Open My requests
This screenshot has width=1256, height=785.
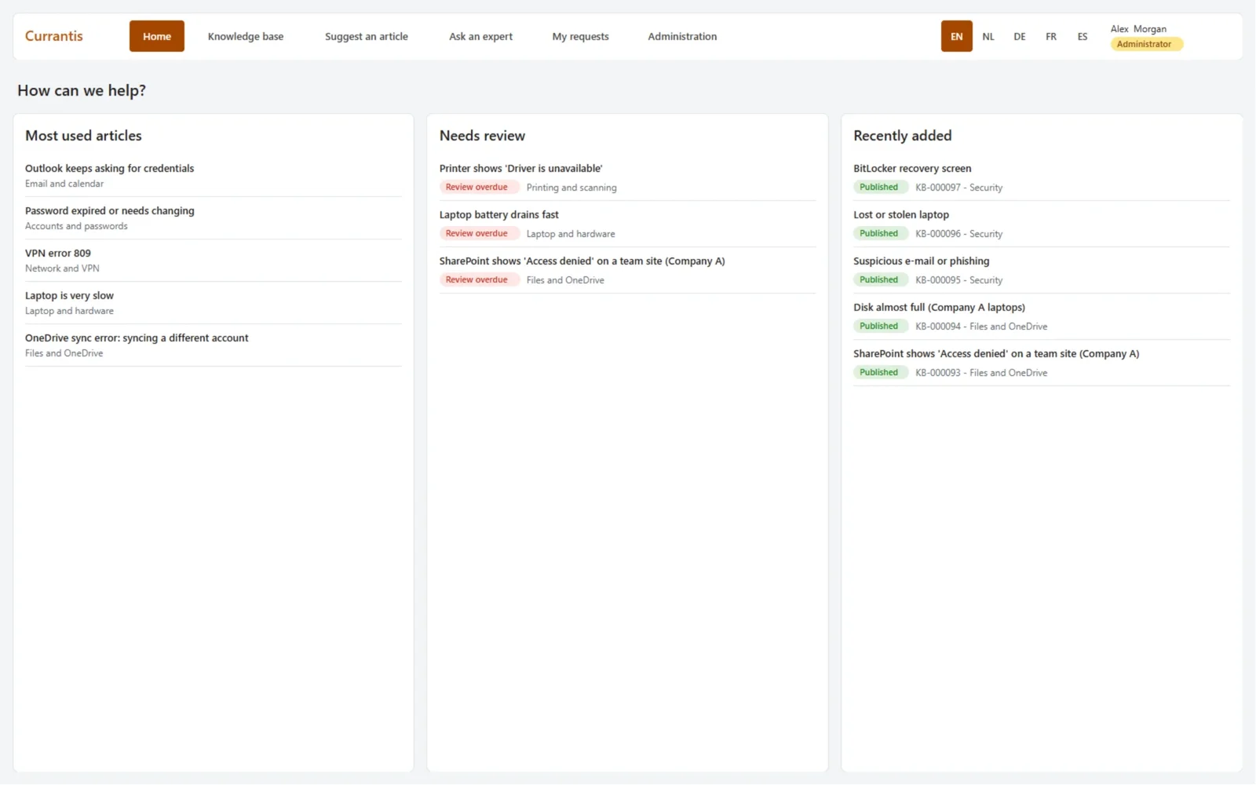[580, 36]
